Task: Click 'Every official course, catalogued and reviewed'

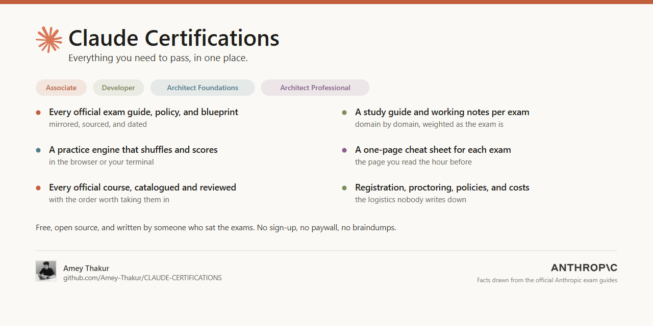Action: 142,187
